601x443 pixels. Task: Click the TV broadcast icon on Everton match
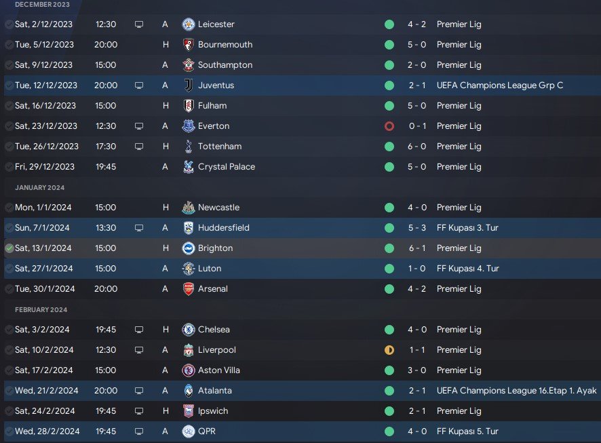coord(139,126)
